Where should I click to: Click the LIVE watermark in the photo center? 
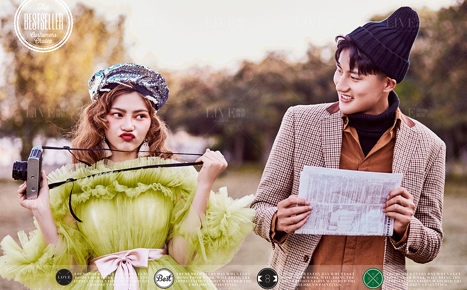(x=226, y=113)
